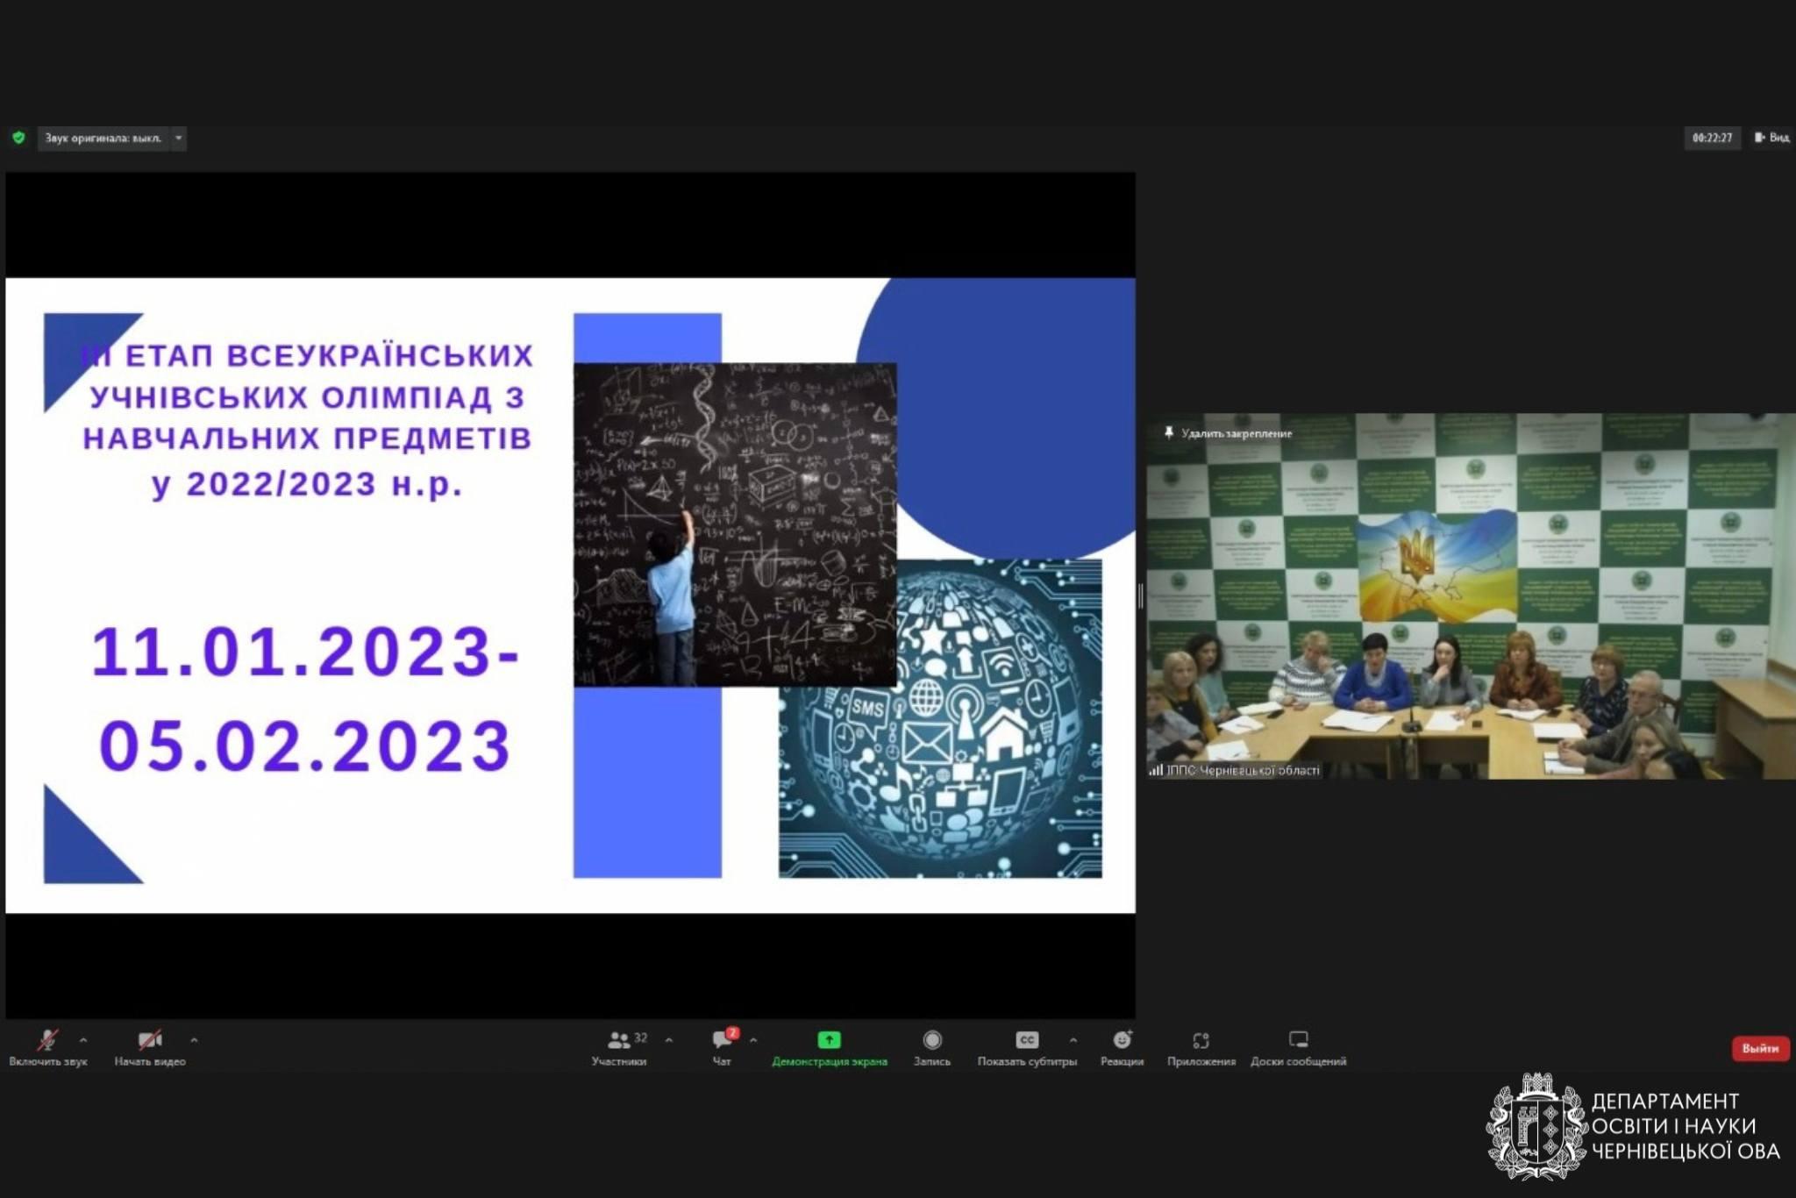Open Доски сообщений whiteboards icon

coord(1298,1040)
